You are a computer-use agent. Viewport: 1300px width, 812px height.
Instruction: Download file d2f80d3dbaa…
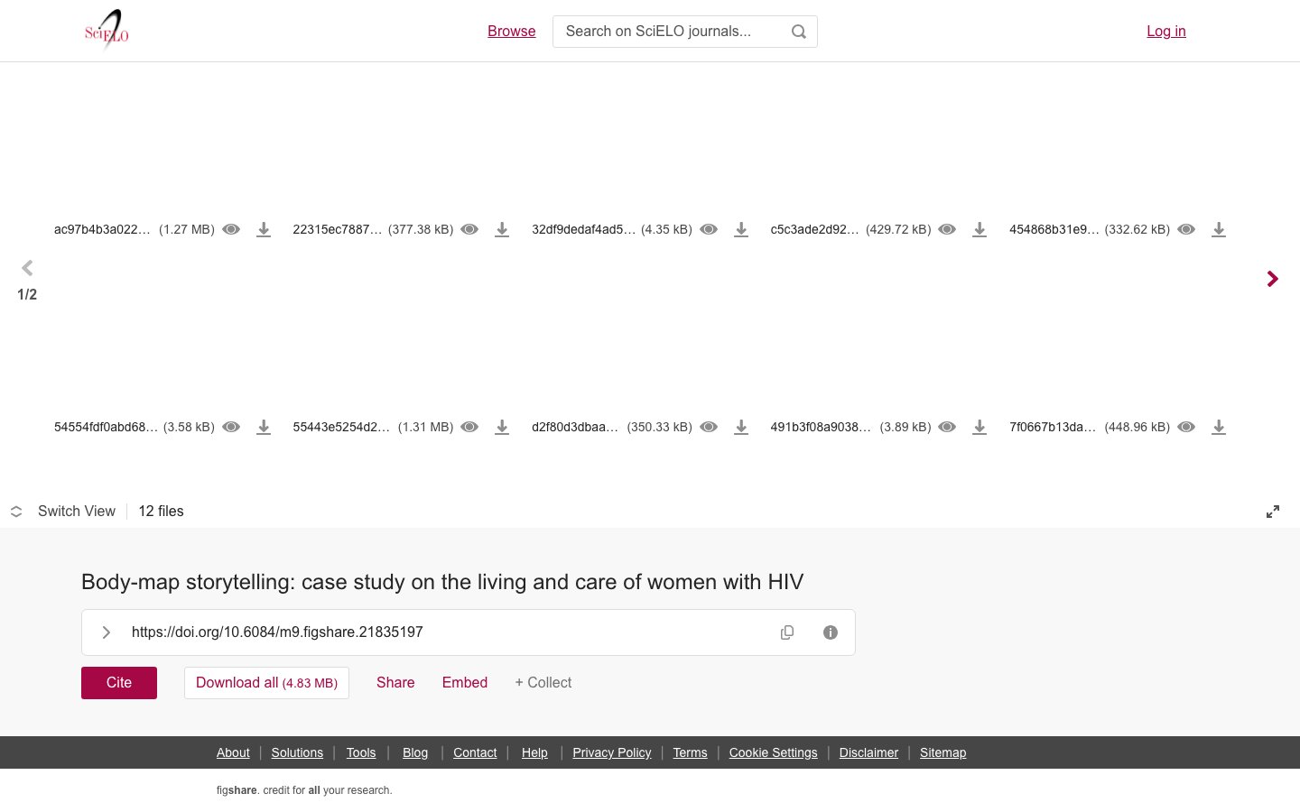click(x=741, y=427)
